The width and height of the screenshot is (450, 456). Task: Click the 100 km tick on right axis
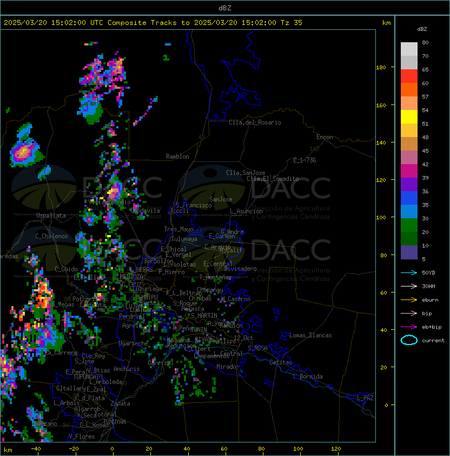click(x=381, y=218)
